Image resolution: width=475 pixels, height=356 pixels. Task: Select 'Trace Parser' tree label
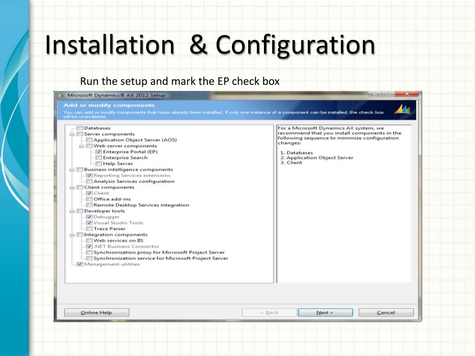click(x=109, y=229)
